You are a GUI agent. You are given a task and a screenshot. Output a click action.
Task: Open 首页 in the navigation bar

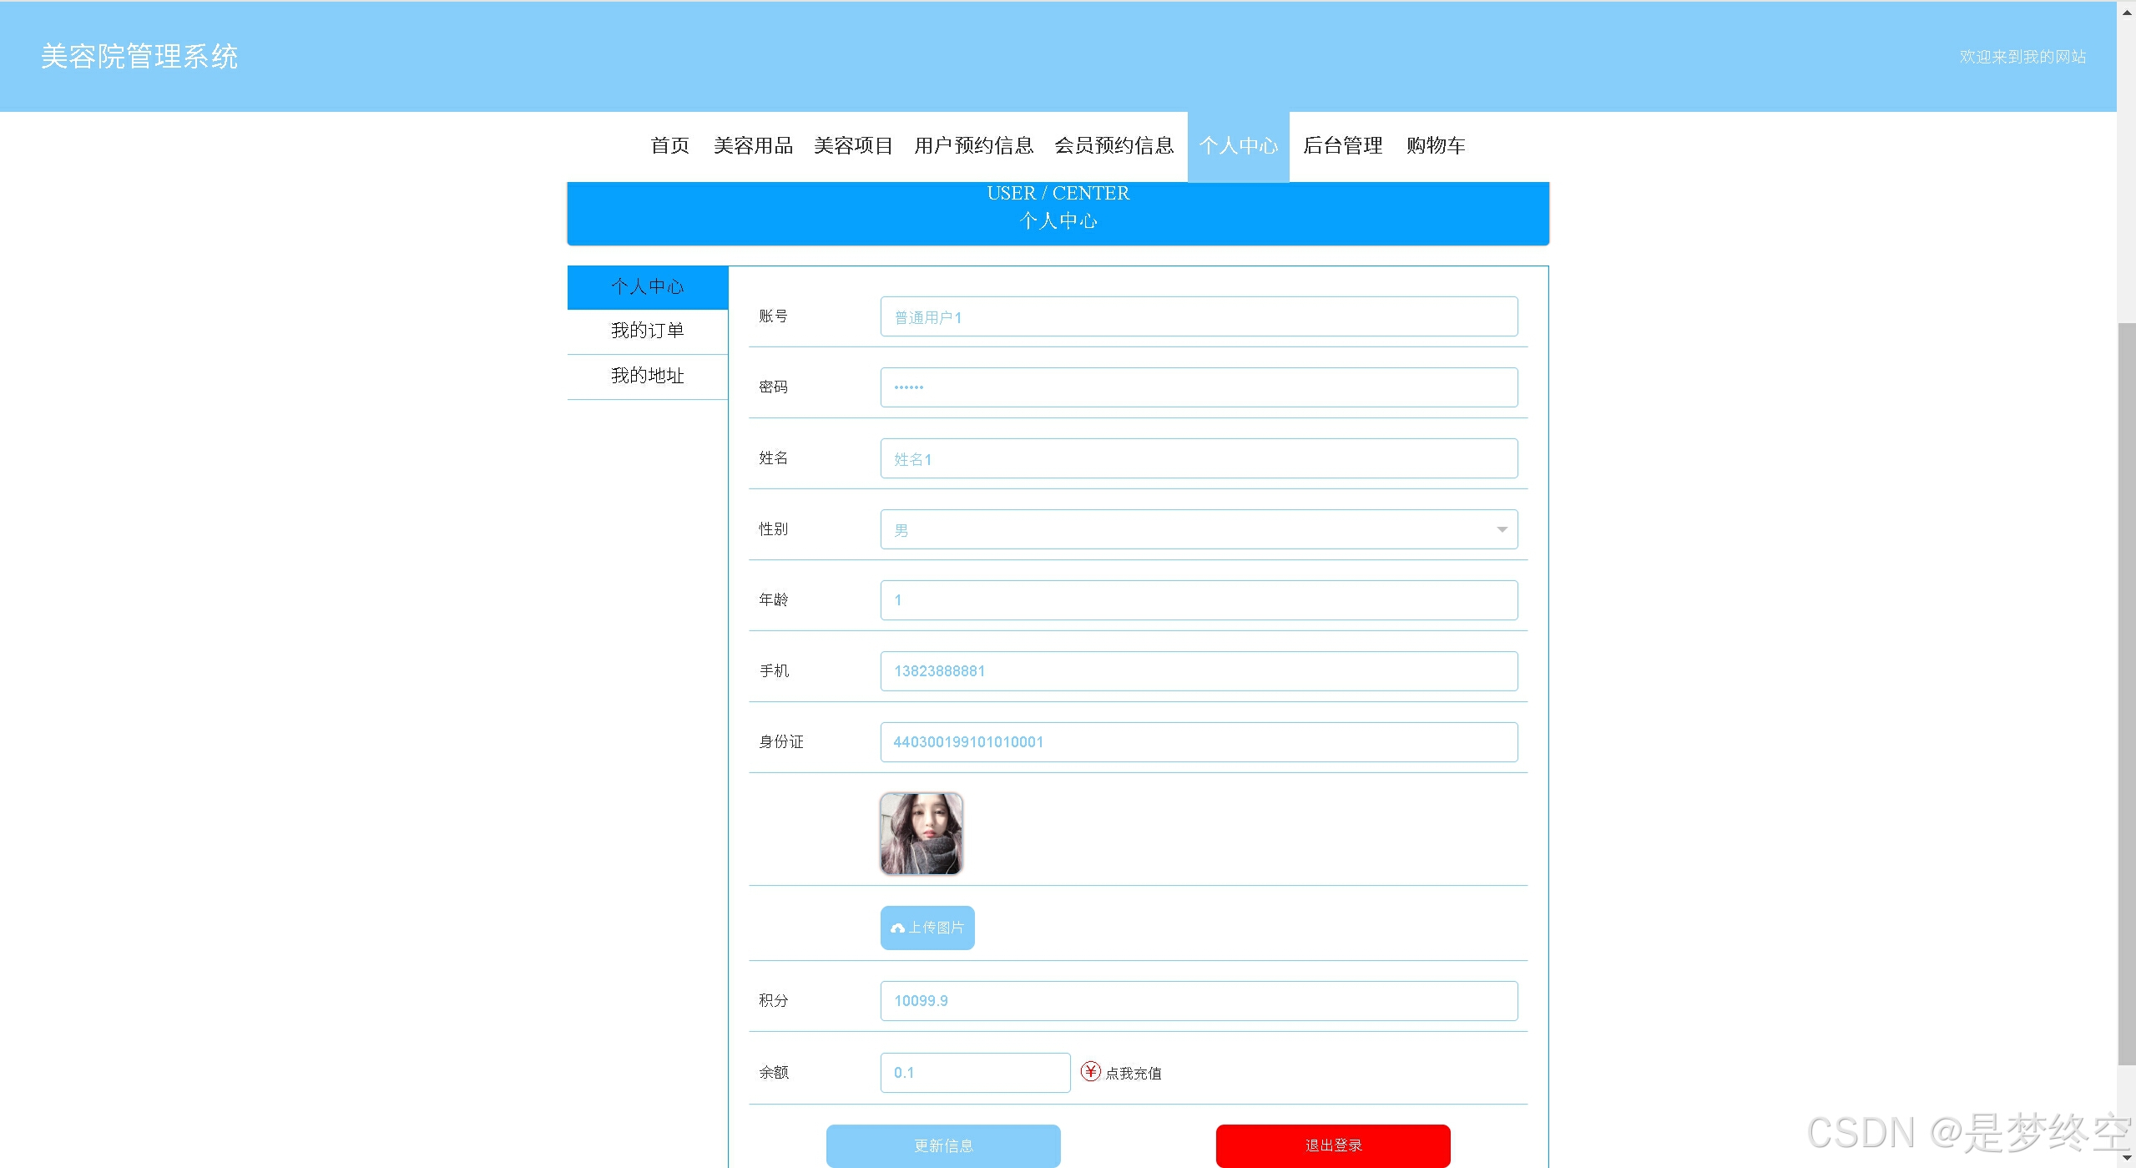[669, 146]
